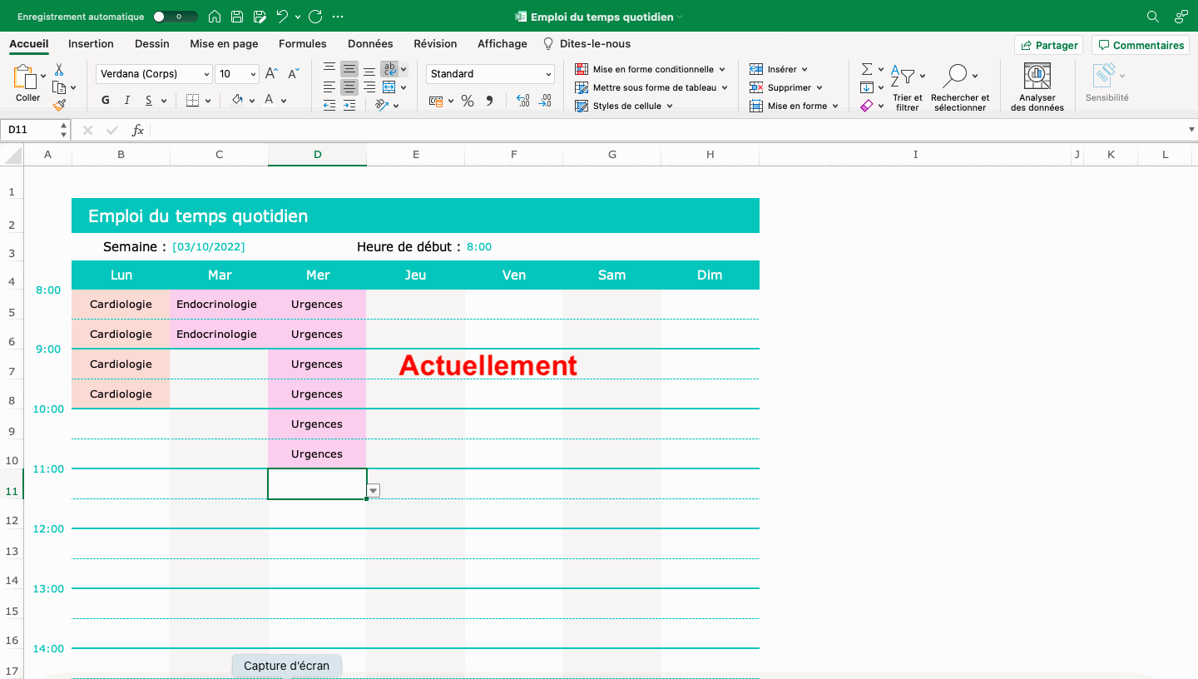The width and height of the screenshot is (1198, 679).
Task: Open the Mise en page tab
Action: point(224,43)
